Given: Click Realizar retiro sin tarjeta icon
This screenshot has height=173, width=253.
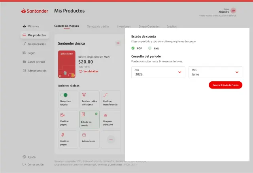Looking at the screenshot, I should pyautogui.click(x=84, y=95).
